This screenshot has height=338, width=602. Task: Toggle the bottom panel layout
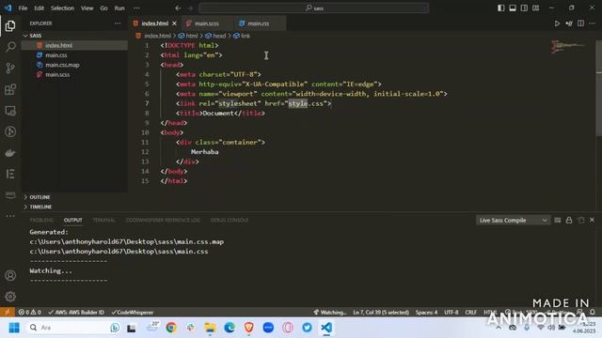point(513,8)
